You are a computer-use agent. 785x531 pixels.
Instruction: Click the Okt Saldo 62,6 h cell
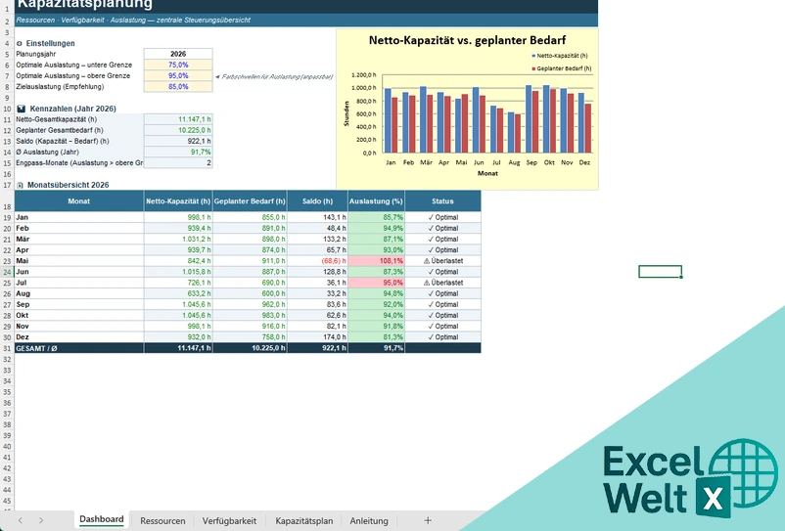point(317,315)
